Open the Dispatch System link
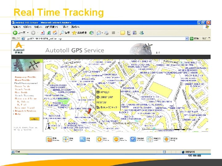 (x=25, y=111)
